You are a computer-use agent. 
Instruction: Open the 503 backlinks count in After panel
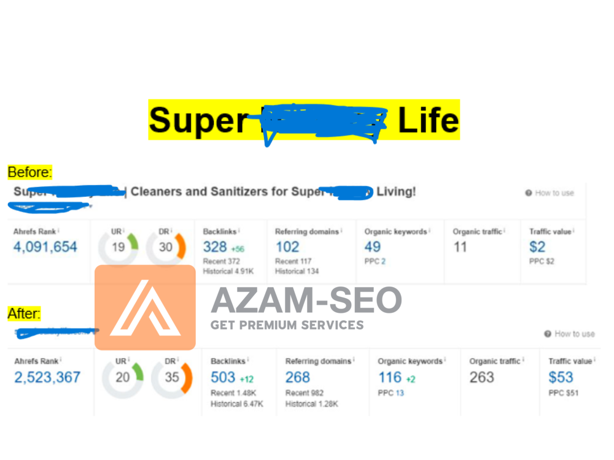pos(223,377)
